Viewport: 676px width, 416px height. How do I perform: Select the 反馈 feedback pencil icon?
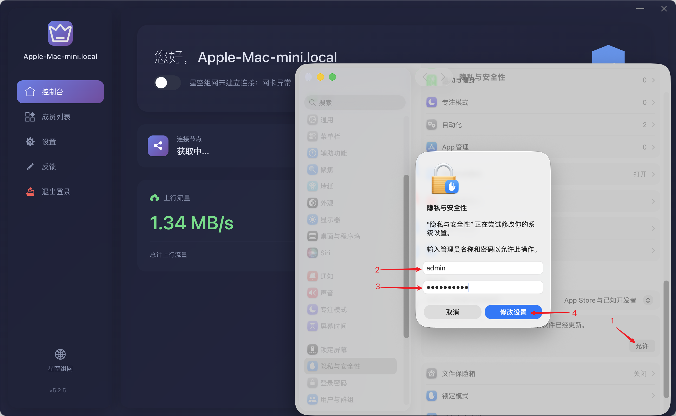pyautogui.click(x=30, y=166)
